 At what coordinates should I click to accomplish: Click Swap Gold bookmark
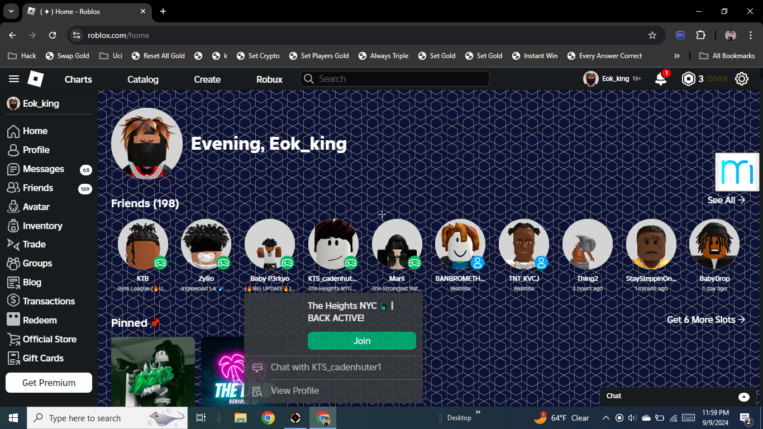tap(67, 56)
